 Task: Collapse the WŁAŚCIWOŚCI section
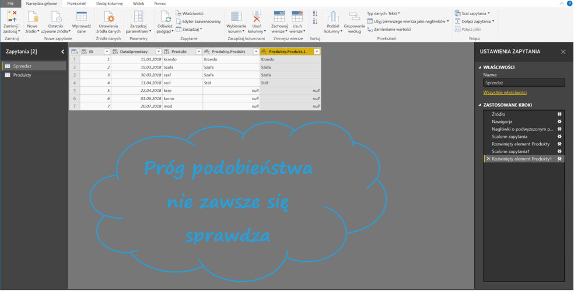(x=480, y=67)
